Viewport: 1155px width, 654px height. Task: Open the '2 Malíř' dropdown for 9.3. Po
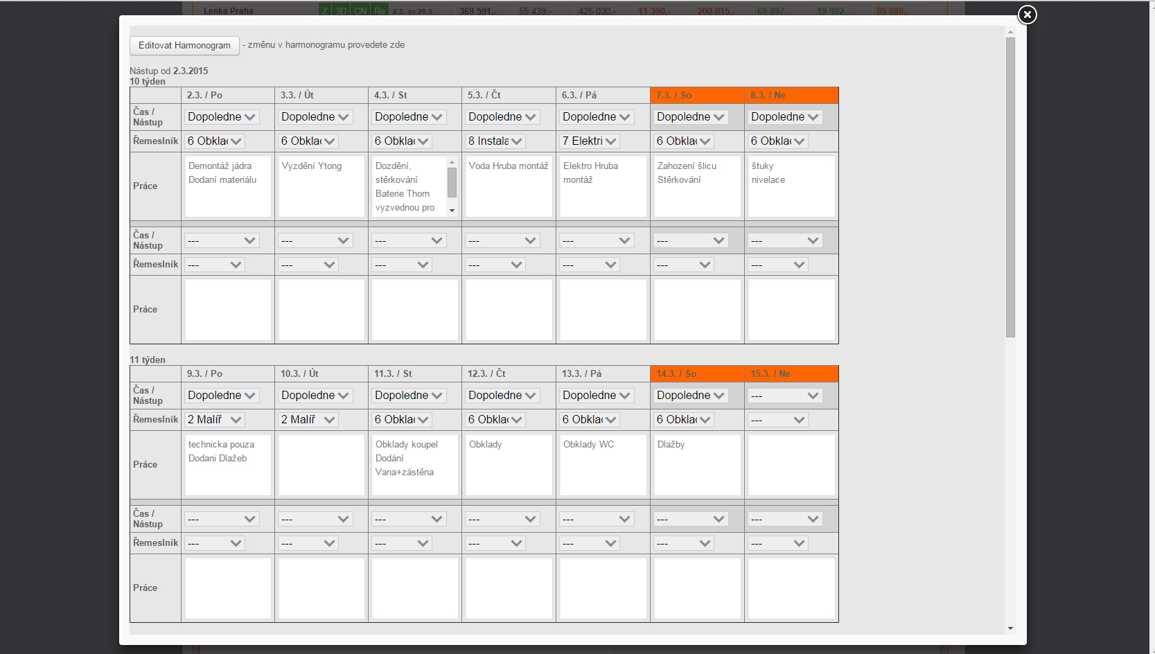pyautogui.click(x=215, y=420)
